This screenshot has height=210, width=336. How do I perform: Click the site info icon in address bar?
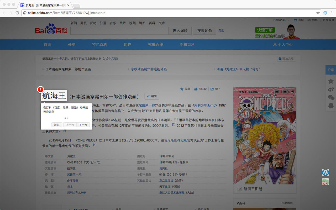pyautogui.click(x=25, y=13)
